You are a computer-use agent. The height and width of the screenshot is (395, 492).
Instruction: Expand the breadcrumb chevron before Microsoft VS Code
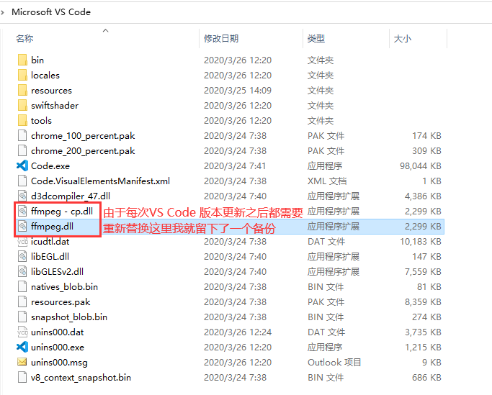[x=2, y=12]
